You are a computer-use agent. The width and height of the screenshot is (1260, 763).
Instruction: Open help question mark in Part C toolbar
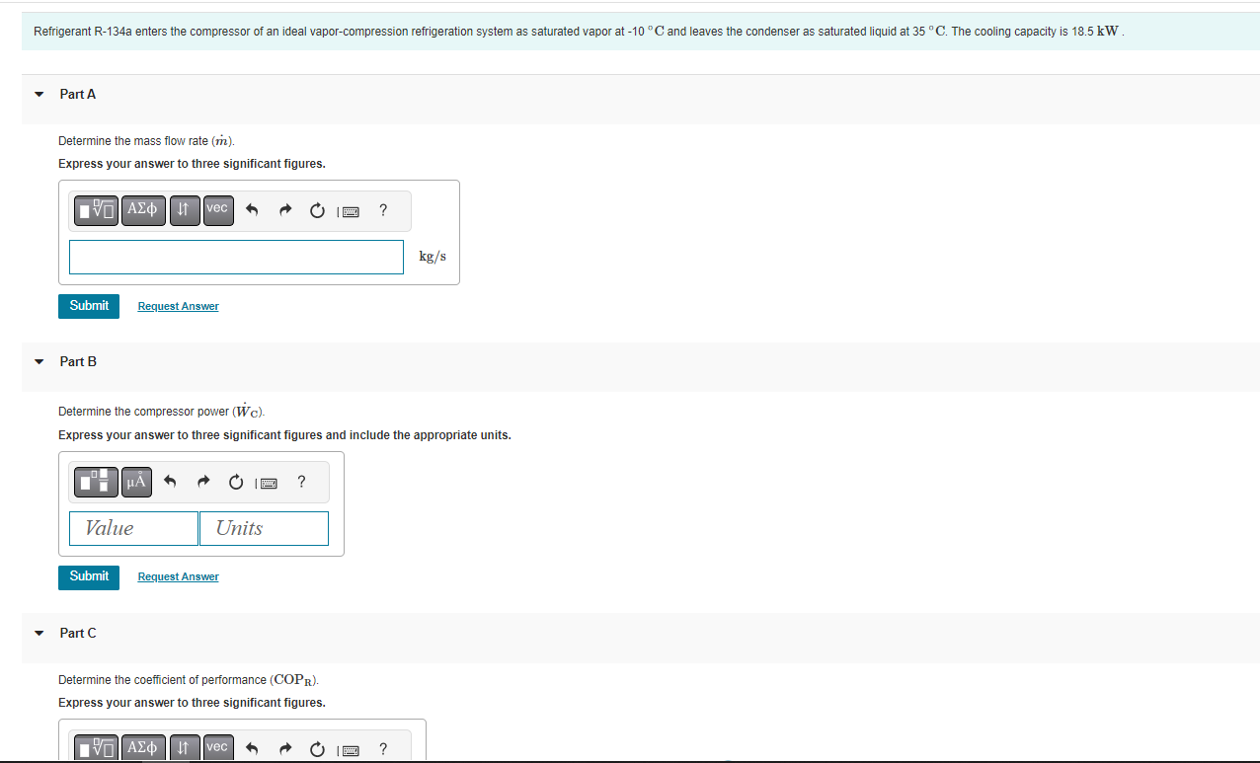coord(383,748)
